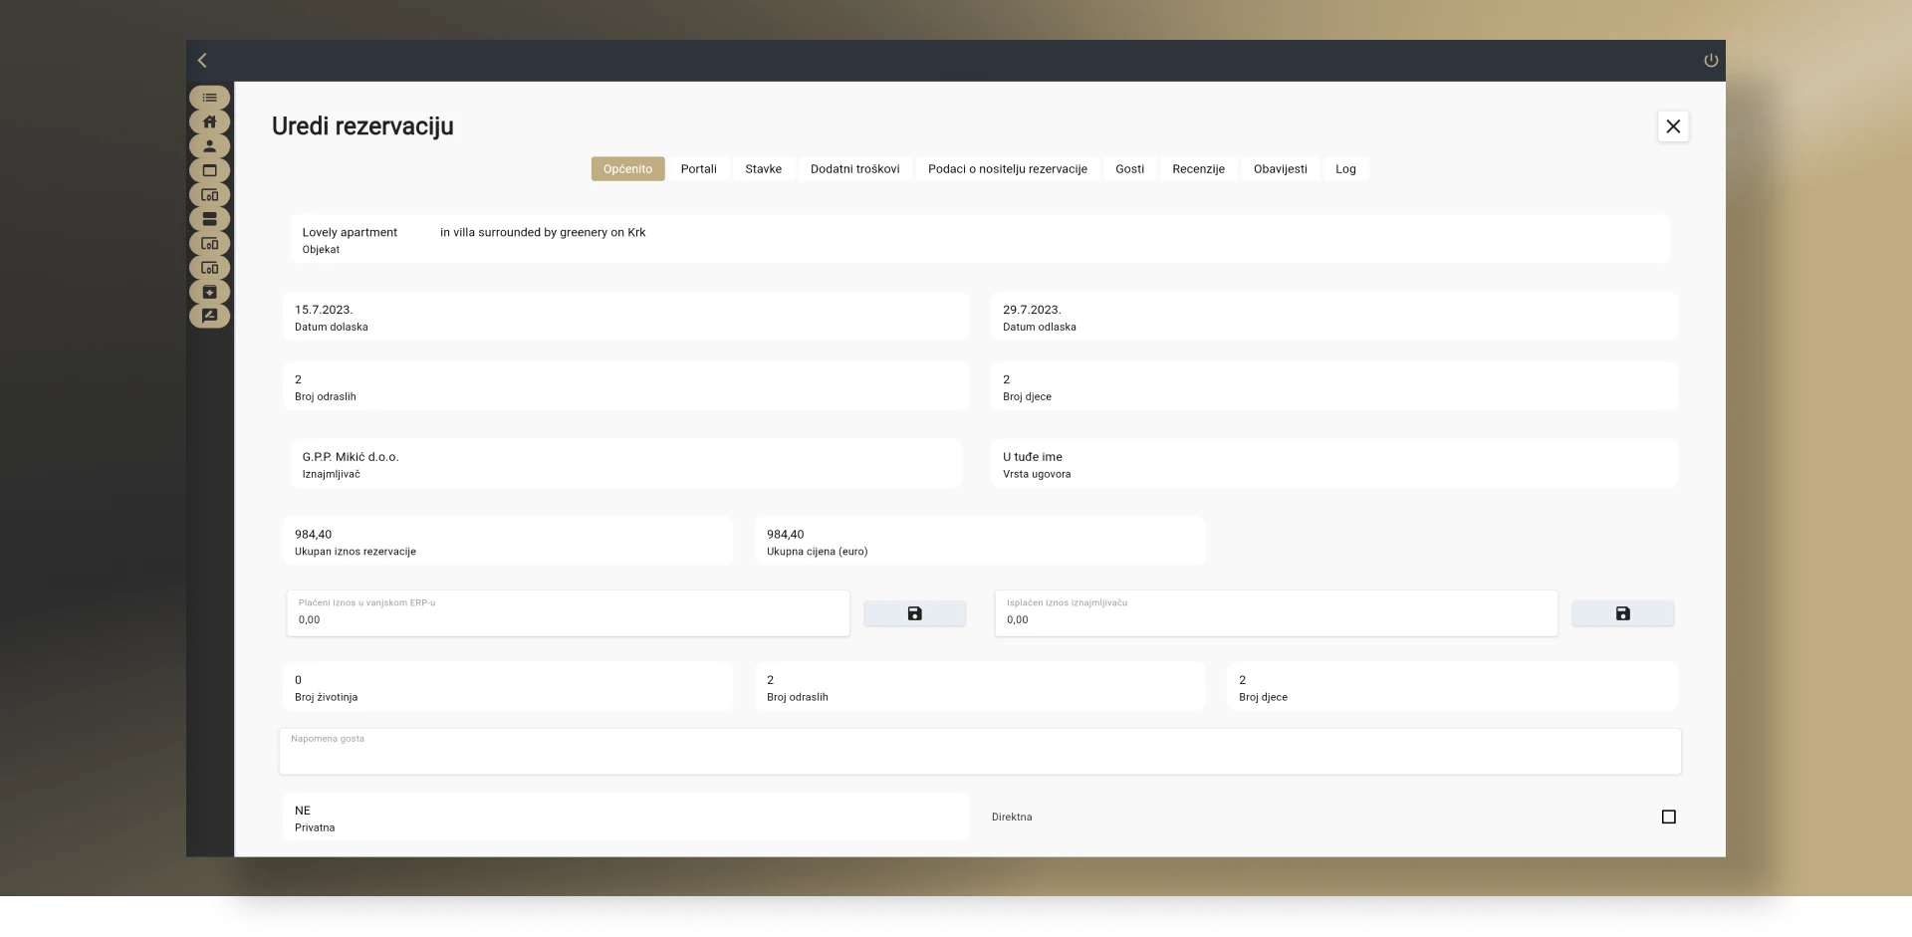Click the power logout icon
1912x937 pixels.
[1711, 60]
